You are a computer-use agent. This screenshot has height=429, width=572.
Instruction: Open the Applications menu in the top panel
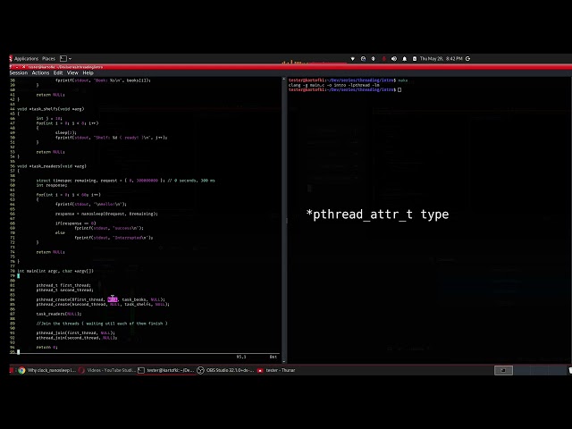[x=26, y=59]
